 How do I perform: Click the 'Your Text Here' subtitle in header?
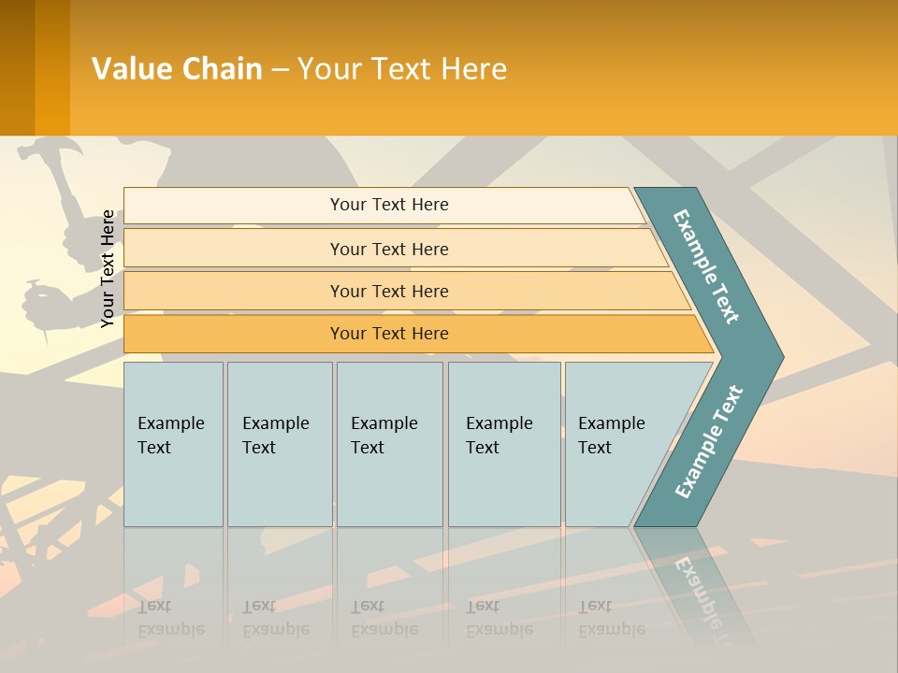(402, 68)
